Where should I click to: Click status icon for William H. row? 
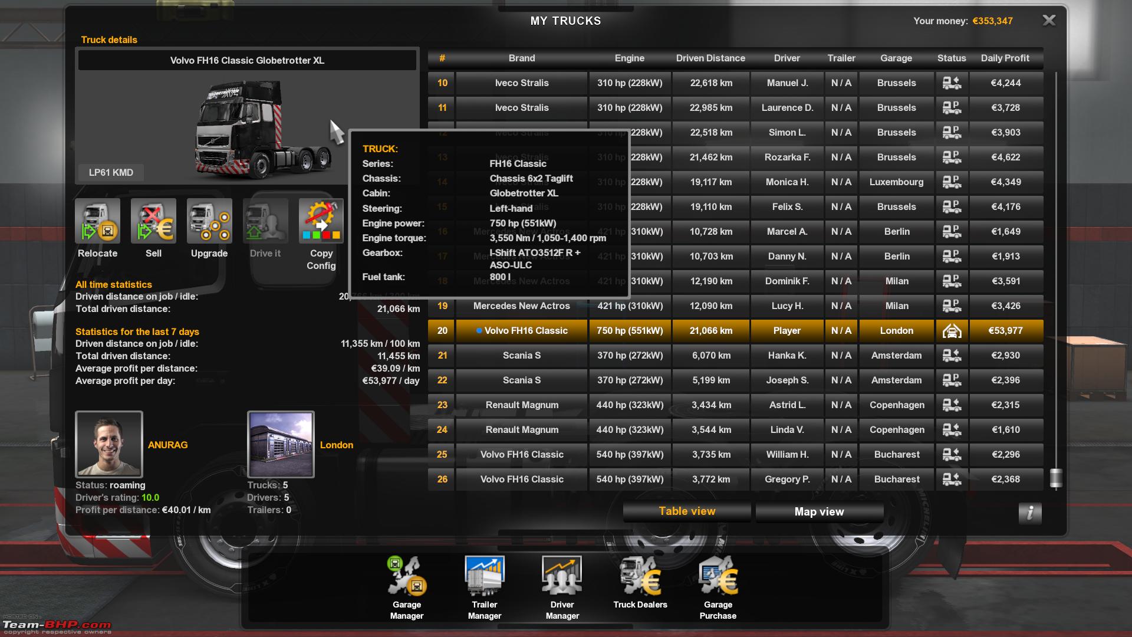point(952,455)
